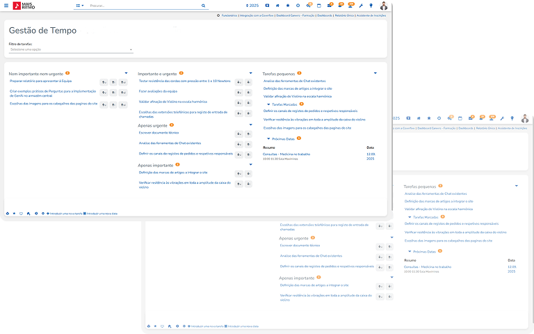Viewport: 534px width, 334px height.
Task: Open 'Integração com a Coverflex' shortcut in front window
Action: click(254, 14)
